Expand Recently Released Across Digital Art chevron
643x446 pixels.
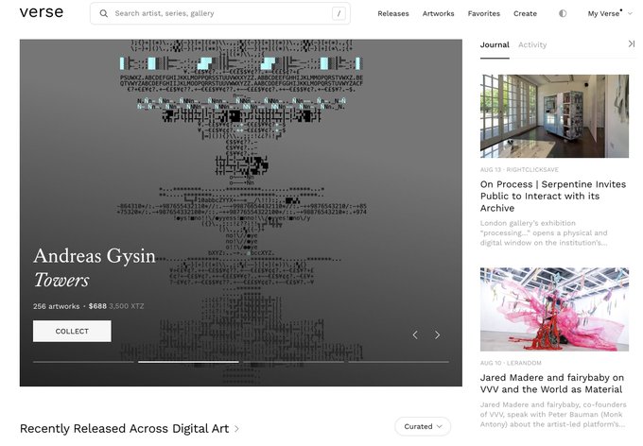pos(236,429)
